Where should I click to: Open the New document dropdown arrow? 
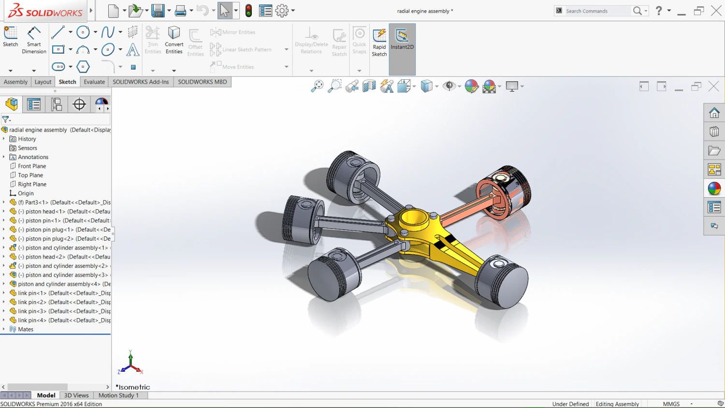pyautogui.click(x=124, y=11)
